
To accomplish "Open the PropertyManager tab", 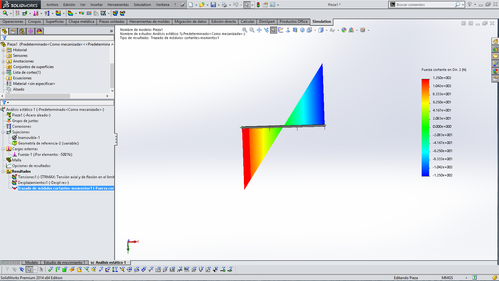I will (13, 31).
